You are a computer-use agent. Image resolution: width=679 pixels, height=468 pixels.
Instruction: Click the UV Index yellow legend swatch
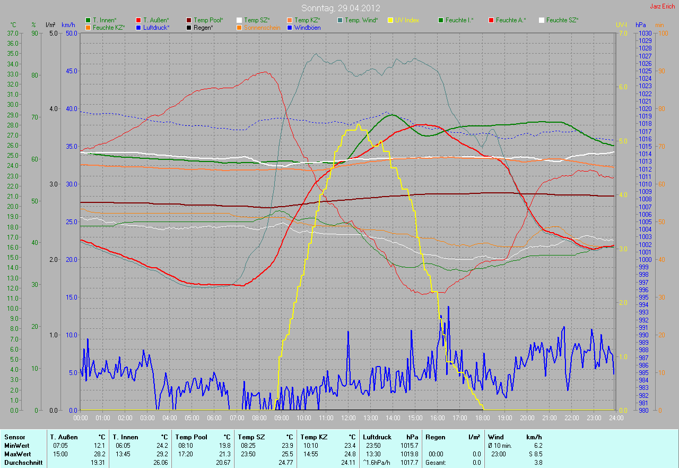click(x=390, y=20)
